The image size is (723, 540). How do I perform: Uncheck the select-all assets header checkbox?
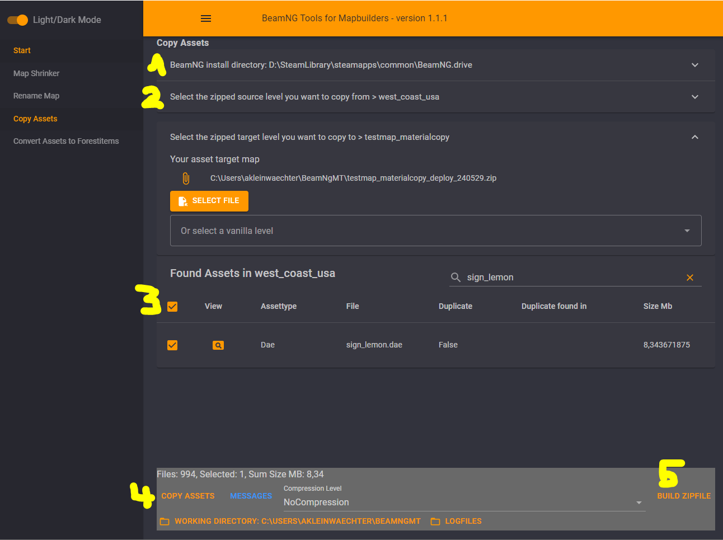coord(172,307)
